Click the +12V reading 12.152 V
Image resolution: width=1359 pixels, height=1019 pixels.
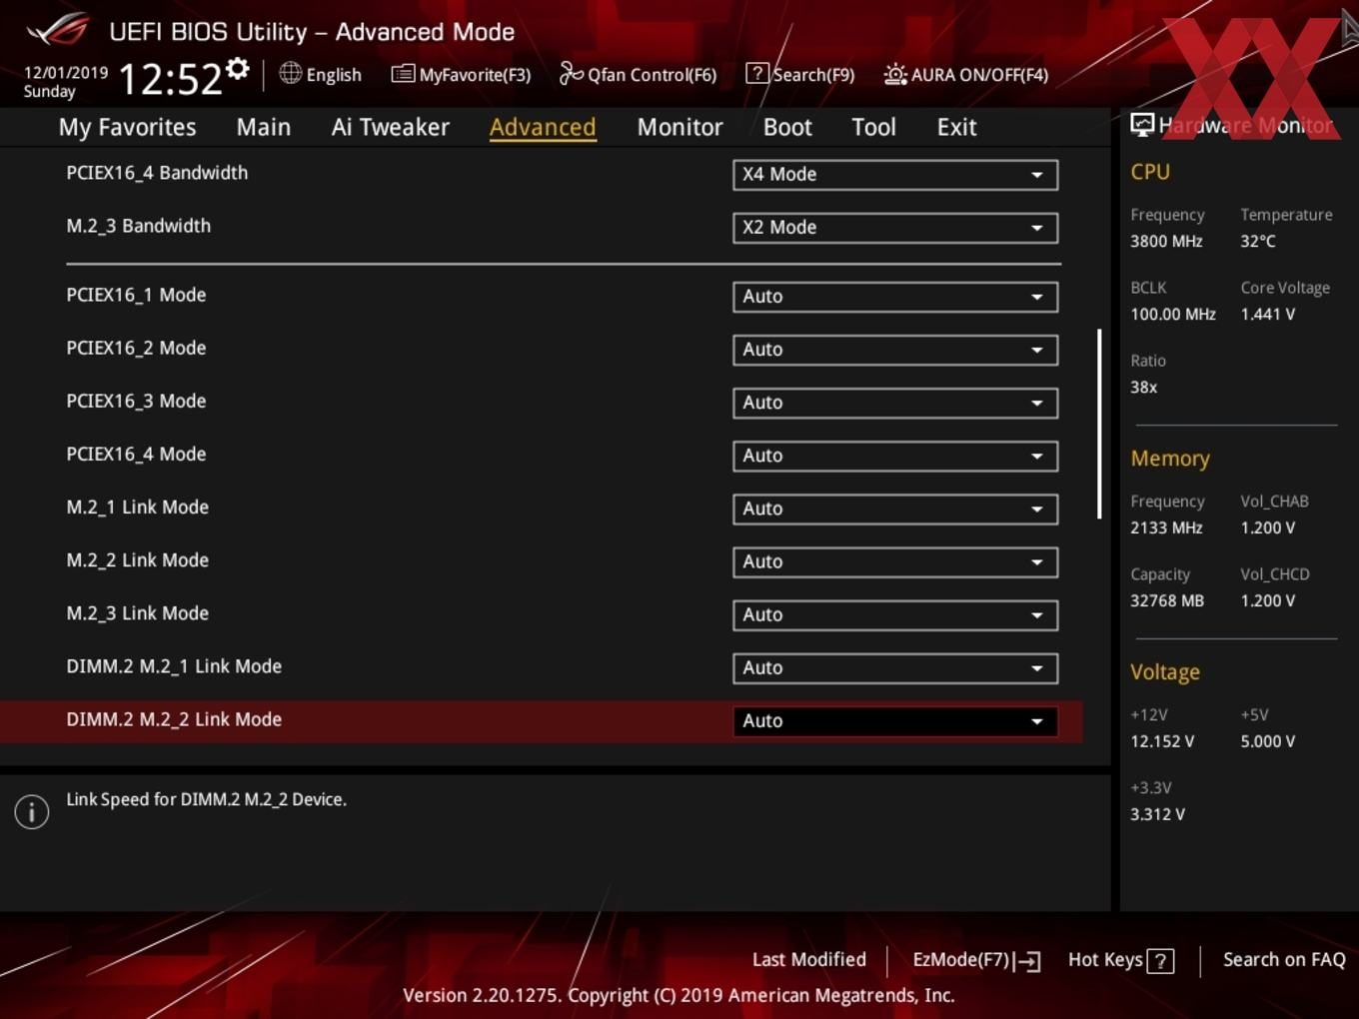(1162, 741)
